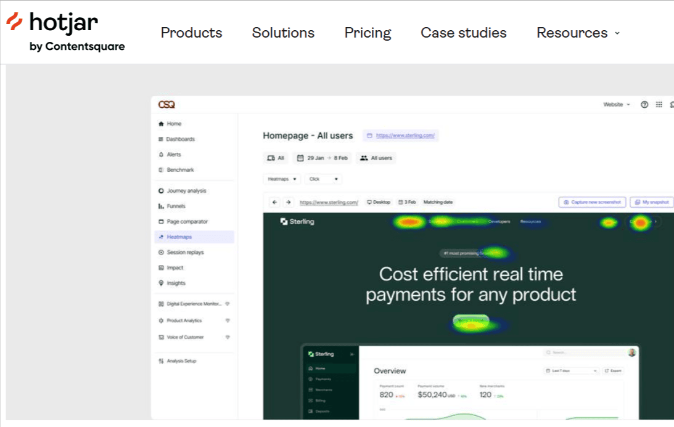Viewport: 674px width, 427px height.
Task: Click the CSQ logo in the app header
Action: [x=166, y=104]
